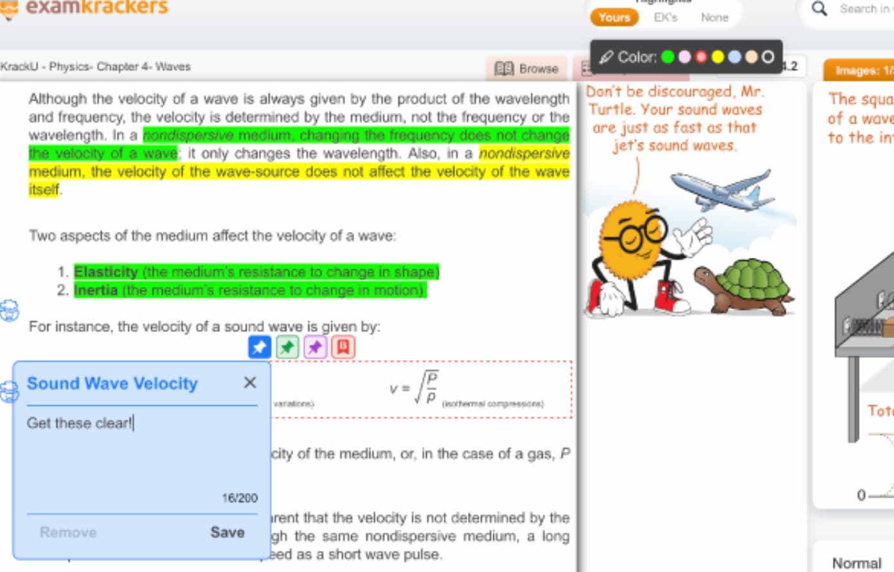Click the highlighted Elasticity list item
The image size is (894, 572).
coord(256,272)
